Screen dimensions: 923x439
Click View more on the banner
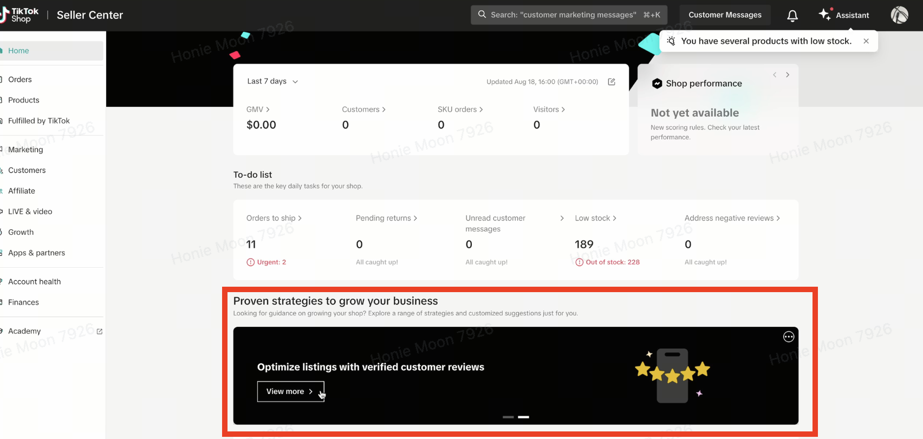point(290,391)
